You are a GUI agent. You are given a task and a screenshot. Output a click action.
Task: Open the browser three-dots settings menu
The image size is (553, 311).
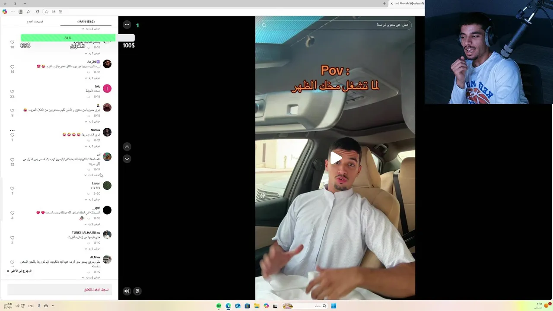(13, 12)
